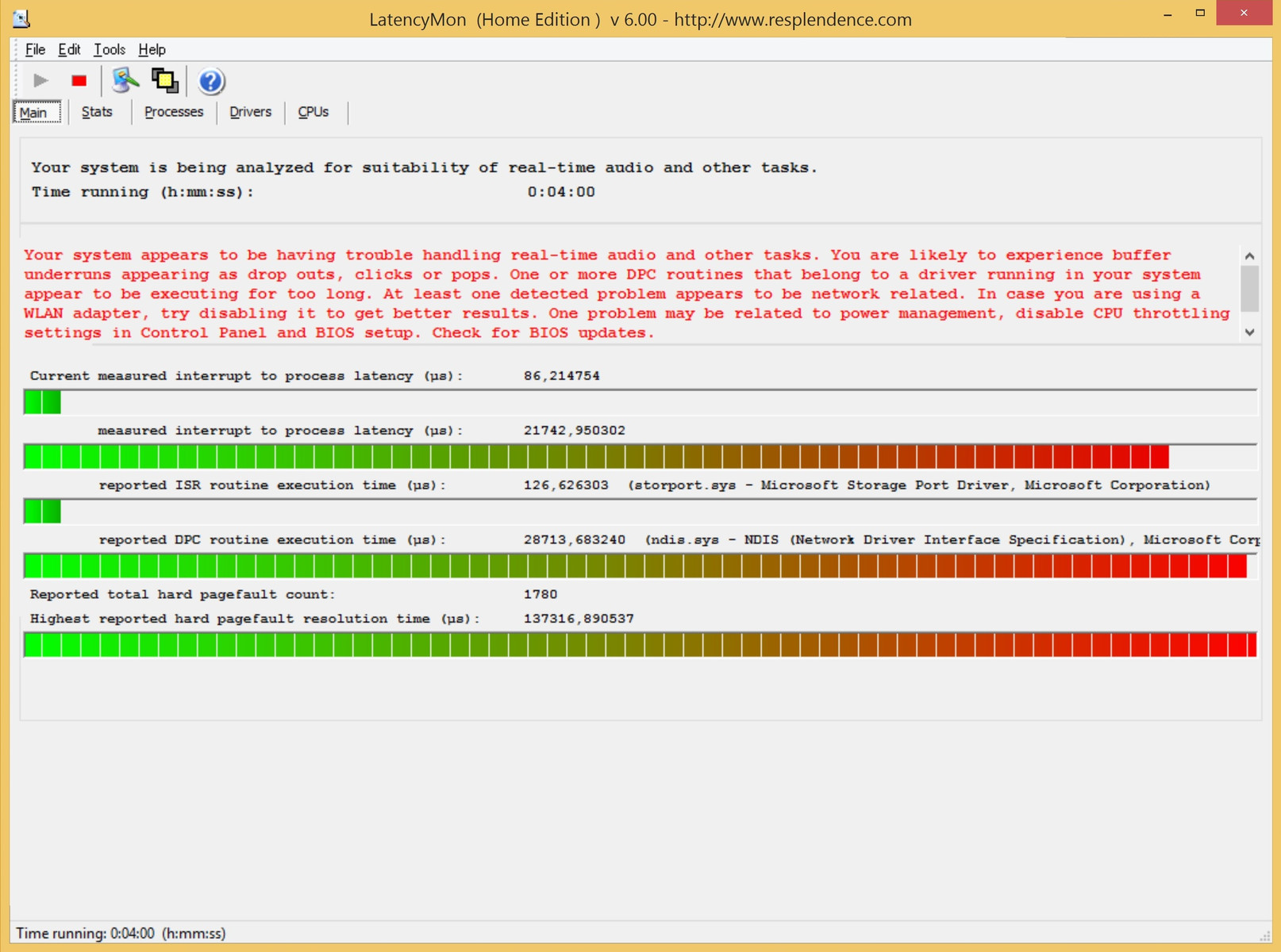
Task: Open the File menu
Action: tap(35, 49)
